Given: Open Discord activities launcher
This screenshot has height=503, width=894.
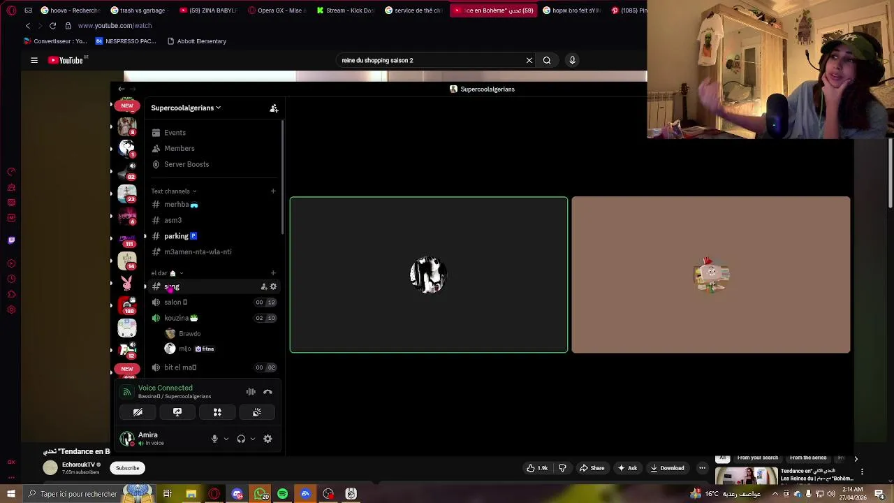Looking at the screenshot, I should click(x=217, y=412).
